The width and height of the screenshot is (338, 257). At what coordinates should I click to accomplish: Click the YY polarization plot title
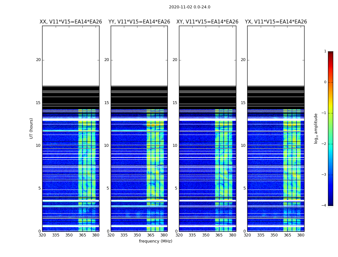pos(139,22)
